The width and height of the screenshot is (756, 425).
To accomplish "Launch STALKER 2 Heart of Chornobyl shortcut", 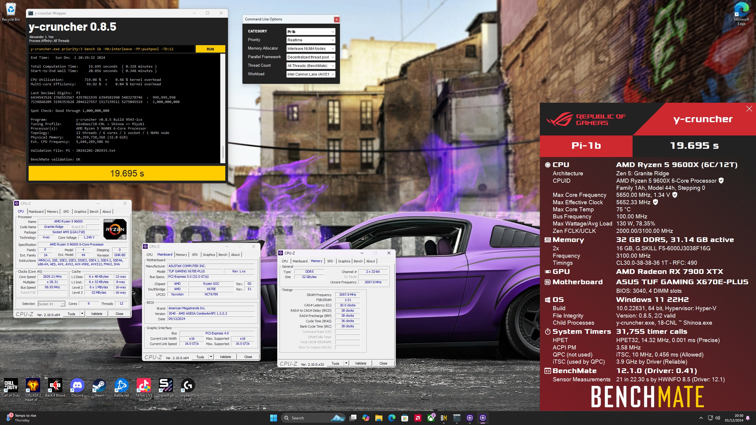I will click(33, 390).
